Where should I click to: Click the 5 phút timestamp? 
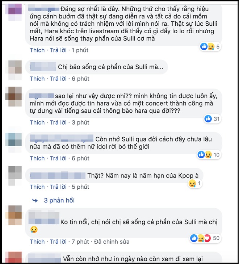coord(80,187)
